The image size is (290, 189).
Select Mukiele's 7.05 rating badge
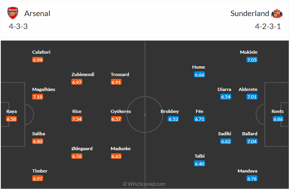pos(252,60)
